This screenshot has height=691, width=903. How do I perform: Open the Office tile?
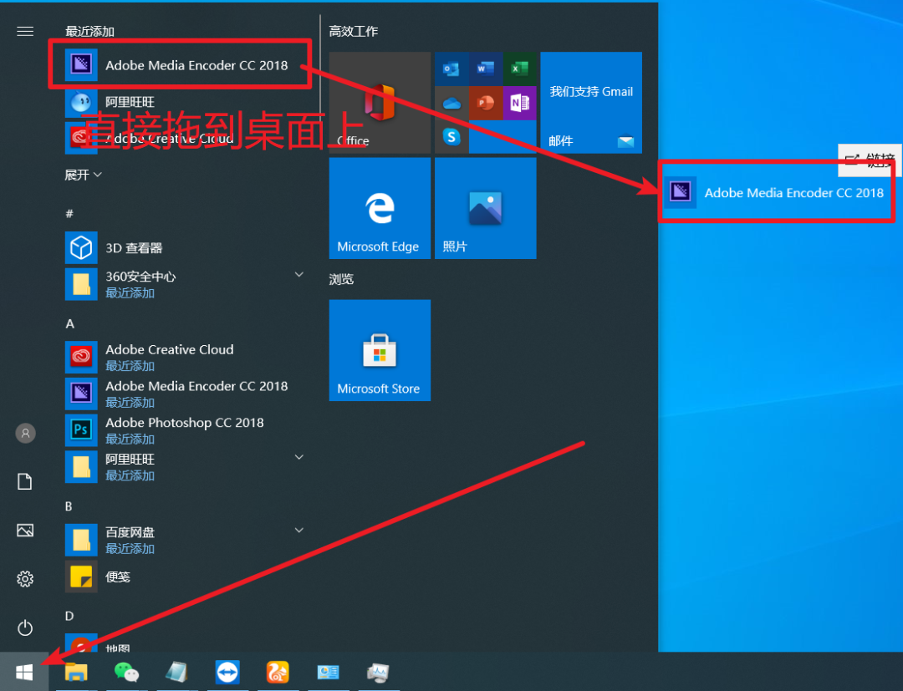(380, 103)
